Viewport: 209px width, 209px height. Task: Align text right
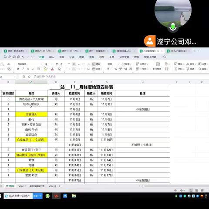pos(79,69)
